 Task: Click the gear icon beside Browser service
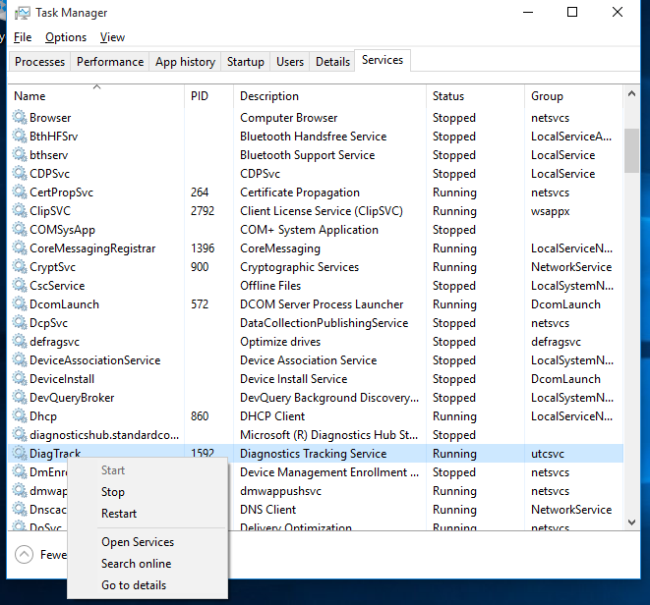coord(20,117)
